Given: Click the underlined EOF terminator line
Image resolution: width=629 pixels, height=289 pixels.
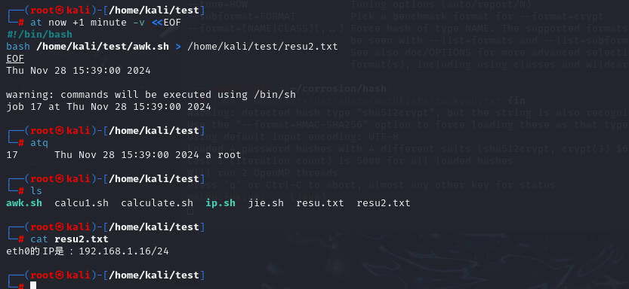Looking at the screenshot, I should [15, 59].
